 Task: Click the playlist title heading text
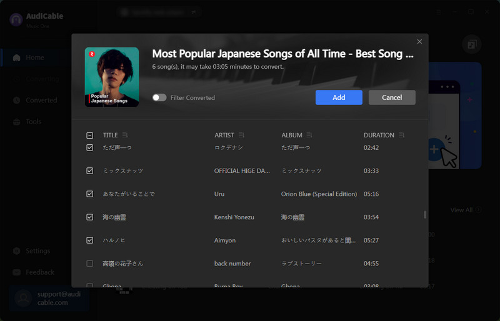pos(282,54)
